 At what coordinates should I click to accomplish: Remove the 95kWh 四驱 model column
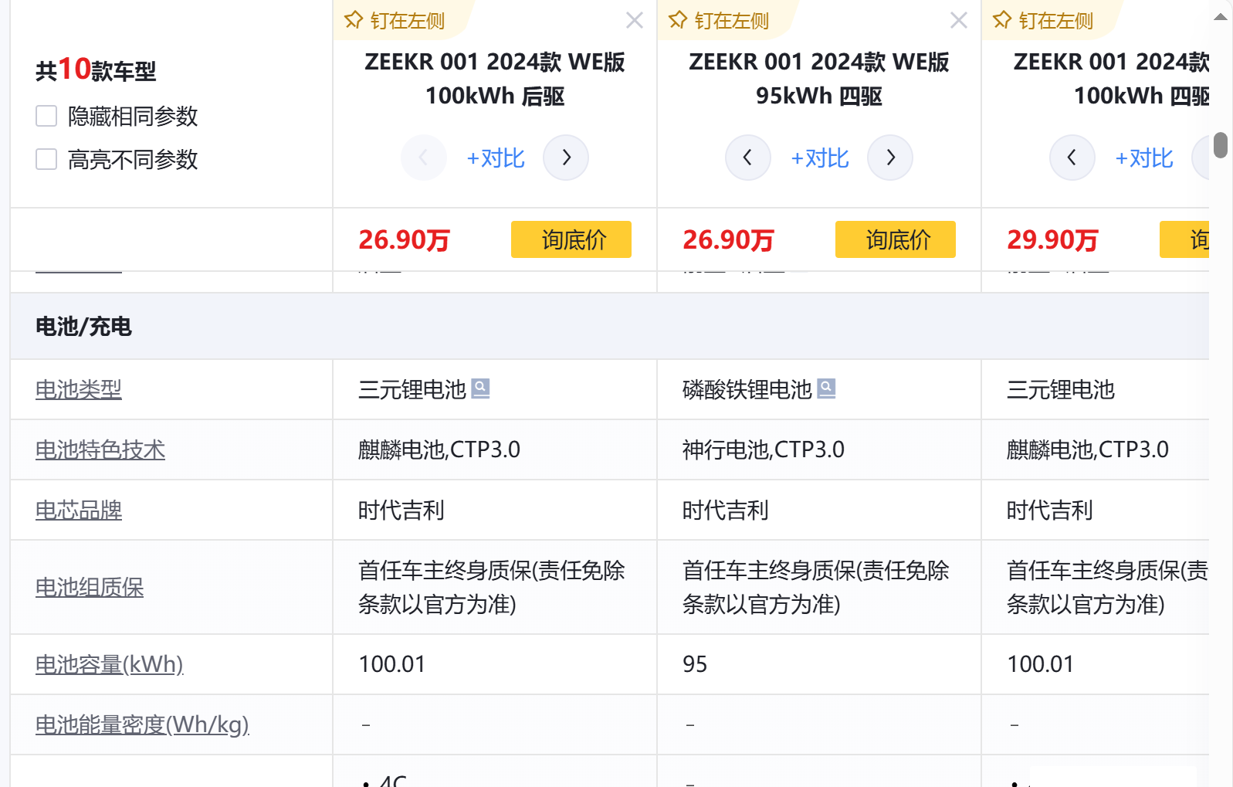958,21
